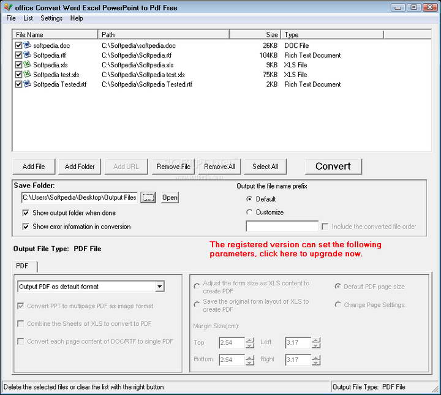Click the custom prefix text field

(x=282, y=226)
